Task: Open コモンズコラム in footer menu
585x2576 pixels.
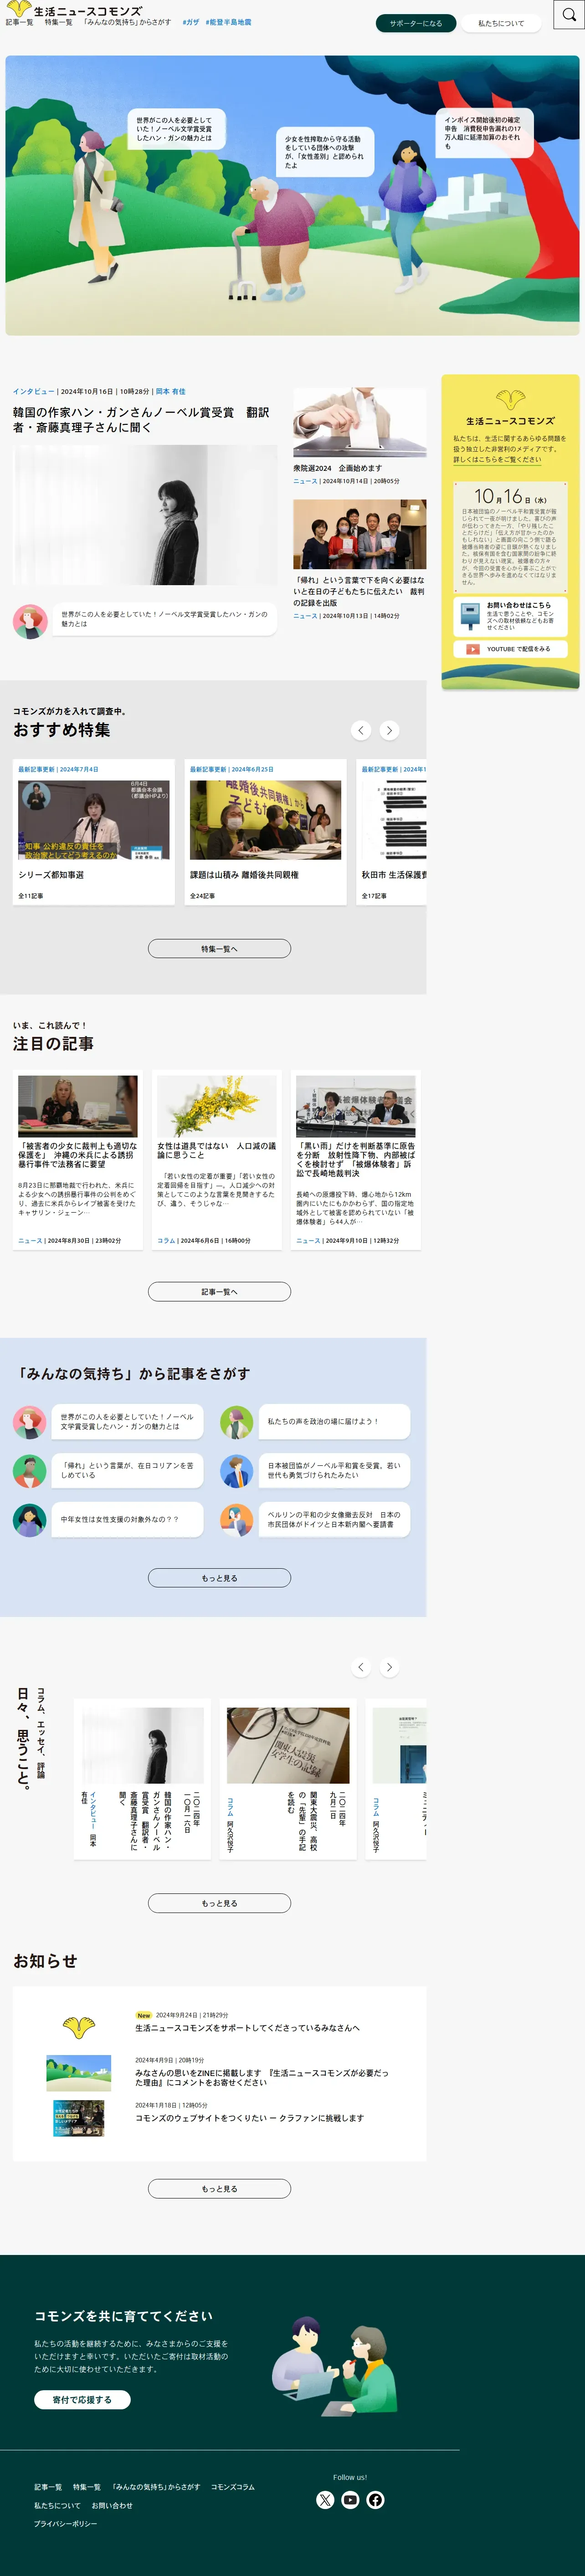Action: coord(232,2487)
